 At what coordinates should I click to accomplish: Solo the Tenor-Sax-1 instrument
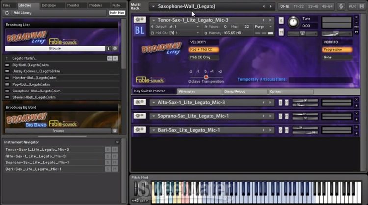click(x=281, y=20)
